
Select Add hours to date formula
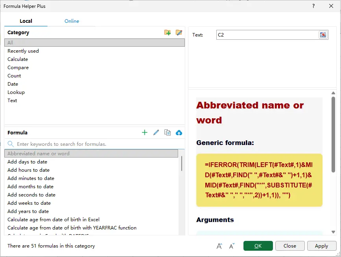coord(91,170)
